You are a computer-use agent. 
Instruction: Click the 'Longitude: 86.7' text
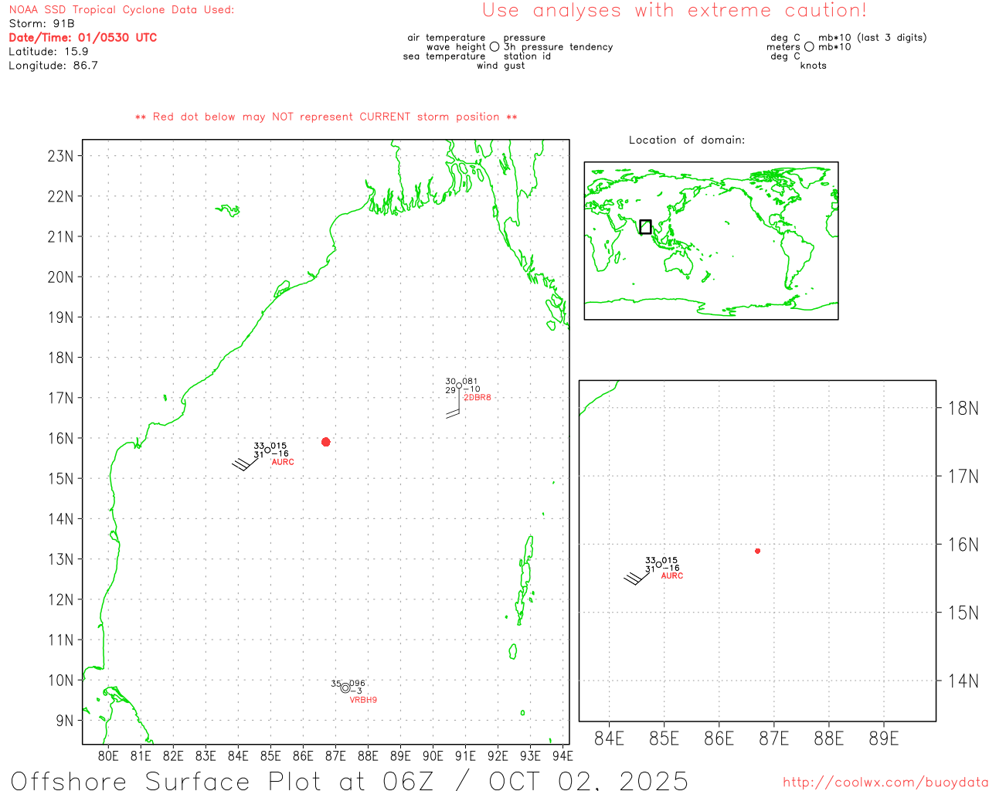tap(53, 66)
